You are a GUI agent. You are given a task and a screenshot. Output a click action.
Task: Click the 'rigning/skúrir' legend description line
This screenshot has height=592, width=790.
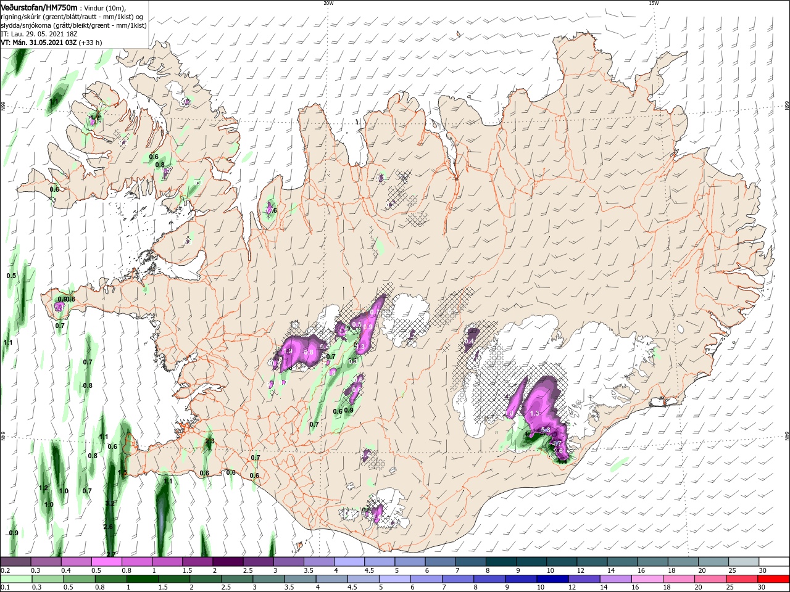click(x=72, y=16)
